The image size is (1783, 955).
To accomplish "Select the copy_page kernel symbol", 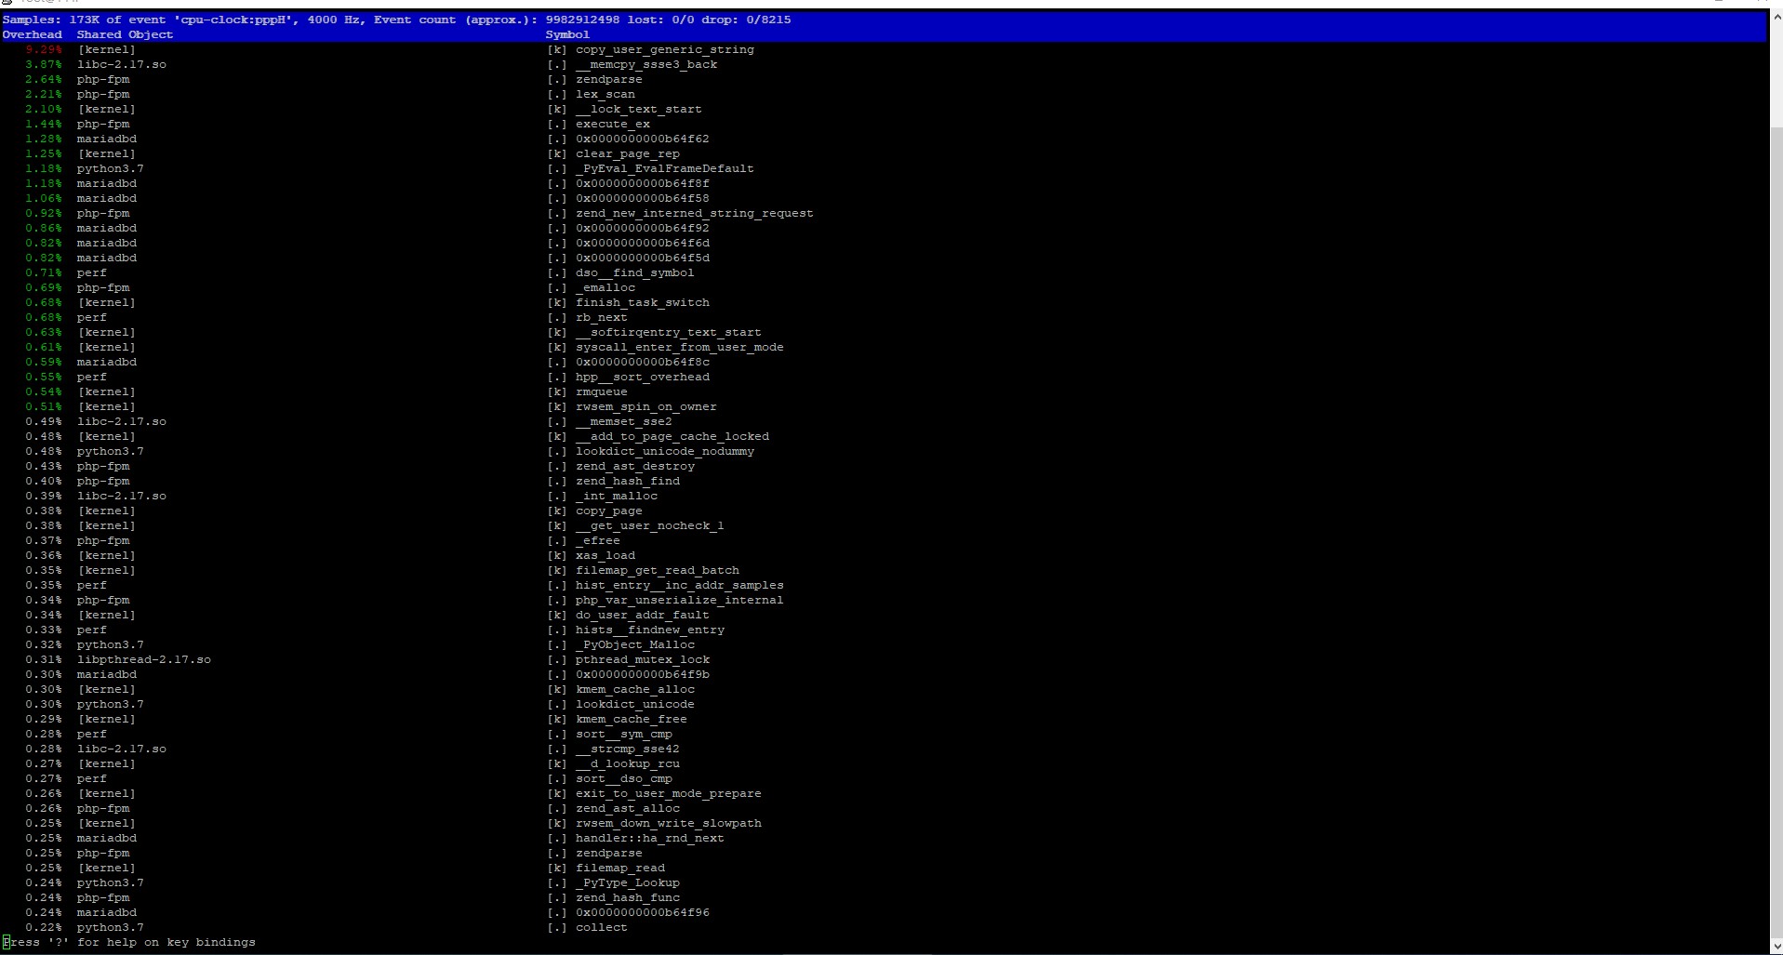I will point(609,511).
